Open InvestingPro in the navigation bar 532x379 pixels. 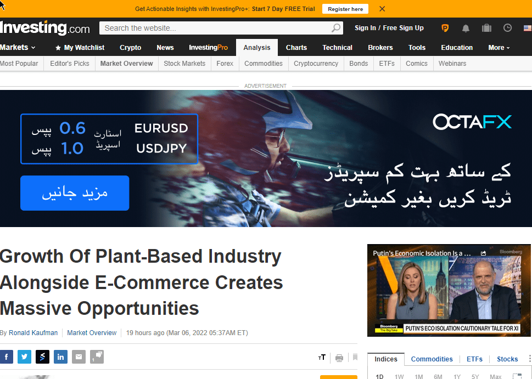coord(208,48)
